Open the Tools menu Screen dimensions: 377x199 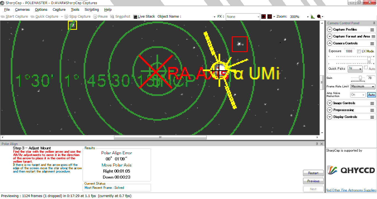[75, 10]
